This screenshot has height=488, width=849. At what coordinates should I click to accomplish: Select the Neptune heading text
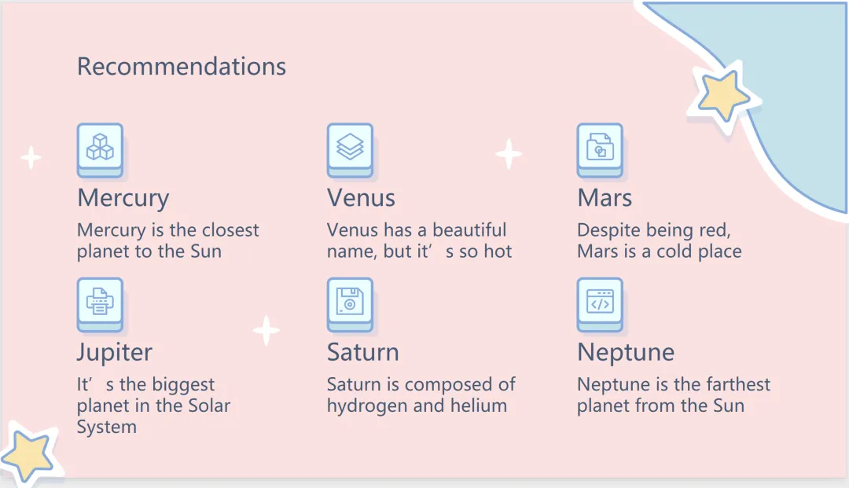click(626, 352)
